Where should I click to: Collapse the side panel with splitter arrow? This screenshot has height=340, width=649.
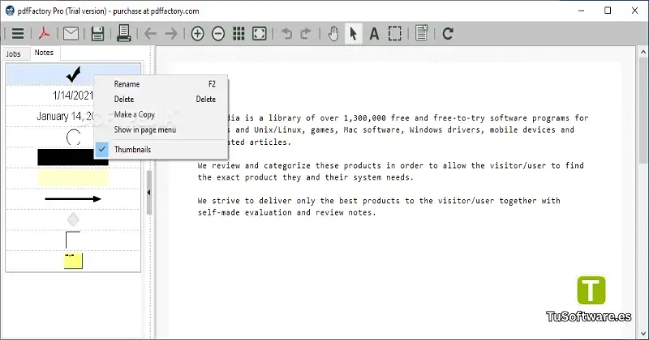[x=148, y=192]
